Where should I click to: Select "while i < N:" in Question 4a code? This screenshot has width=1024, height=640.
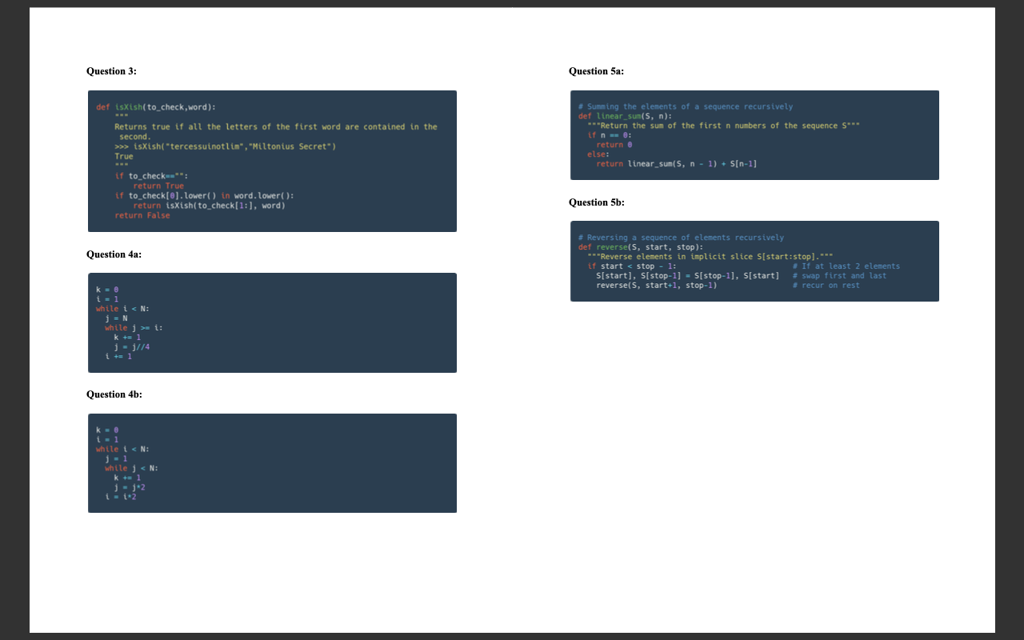(122, 308)
